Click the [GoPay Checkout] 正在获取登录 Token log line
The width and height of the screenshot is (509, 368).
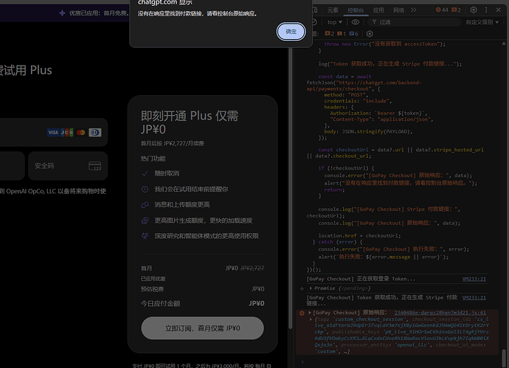pos(361,279)
